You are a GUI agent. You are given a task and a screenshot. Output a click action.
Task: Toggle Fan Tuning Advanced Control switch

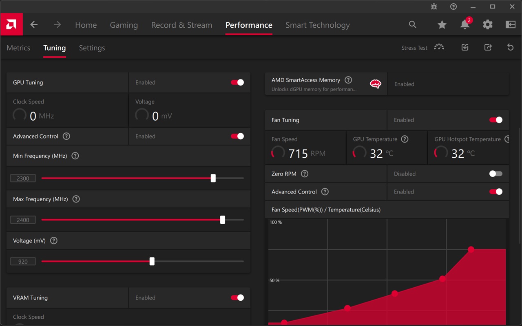tap(496, 192)
